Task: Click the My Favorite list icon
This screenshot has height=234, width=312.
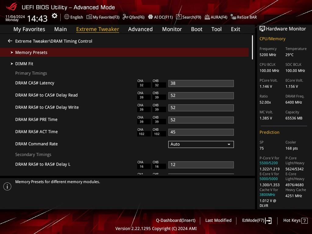Action: click(89, 17)
